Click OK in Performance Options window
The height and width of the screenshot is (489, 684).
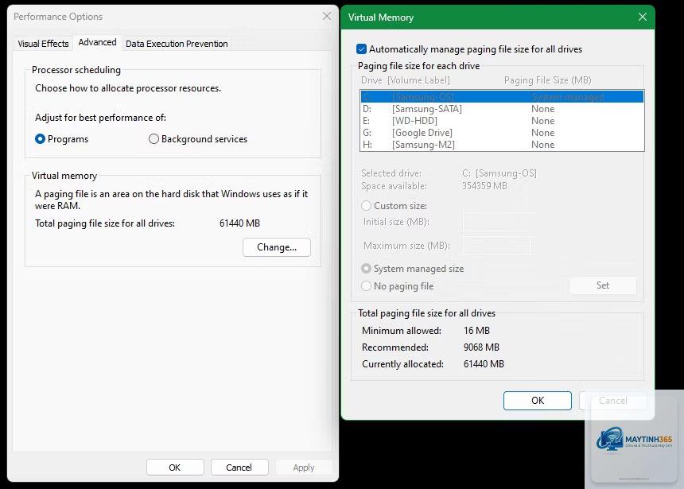[x=175, y=468]
